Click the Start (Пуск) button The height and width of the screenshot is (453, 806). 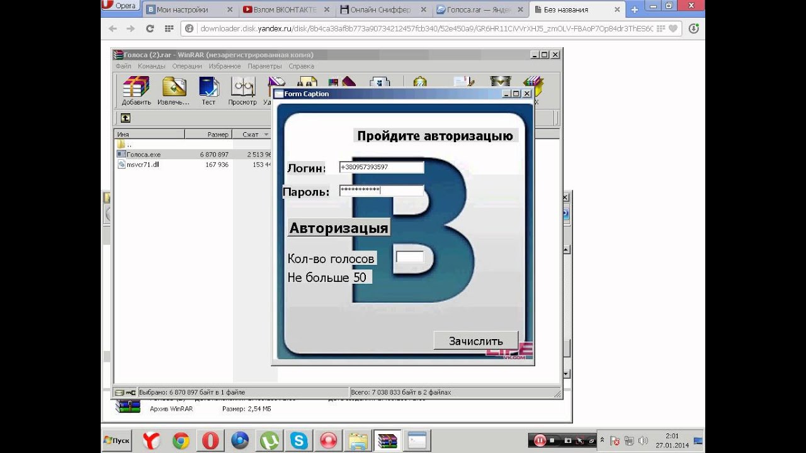pos(117,441)
